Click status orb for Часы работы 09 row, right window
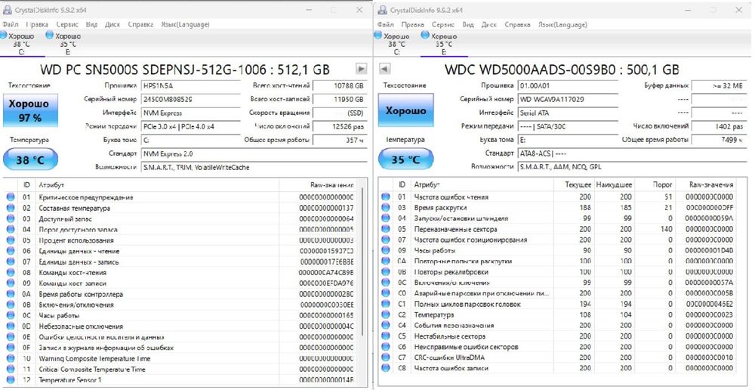This screenshot has height=390, width=755. pos(386,251)
